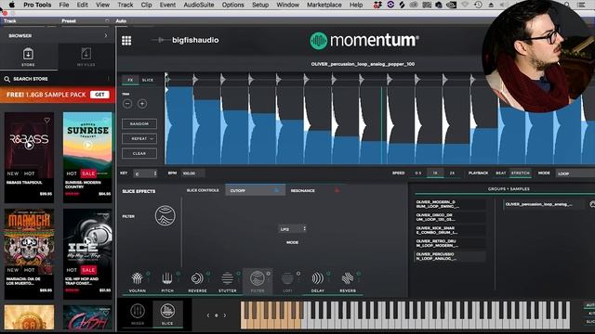Screen dimensions: 595x334
Task: Toggle Reverse effect power button
Action: click(208, 273)
